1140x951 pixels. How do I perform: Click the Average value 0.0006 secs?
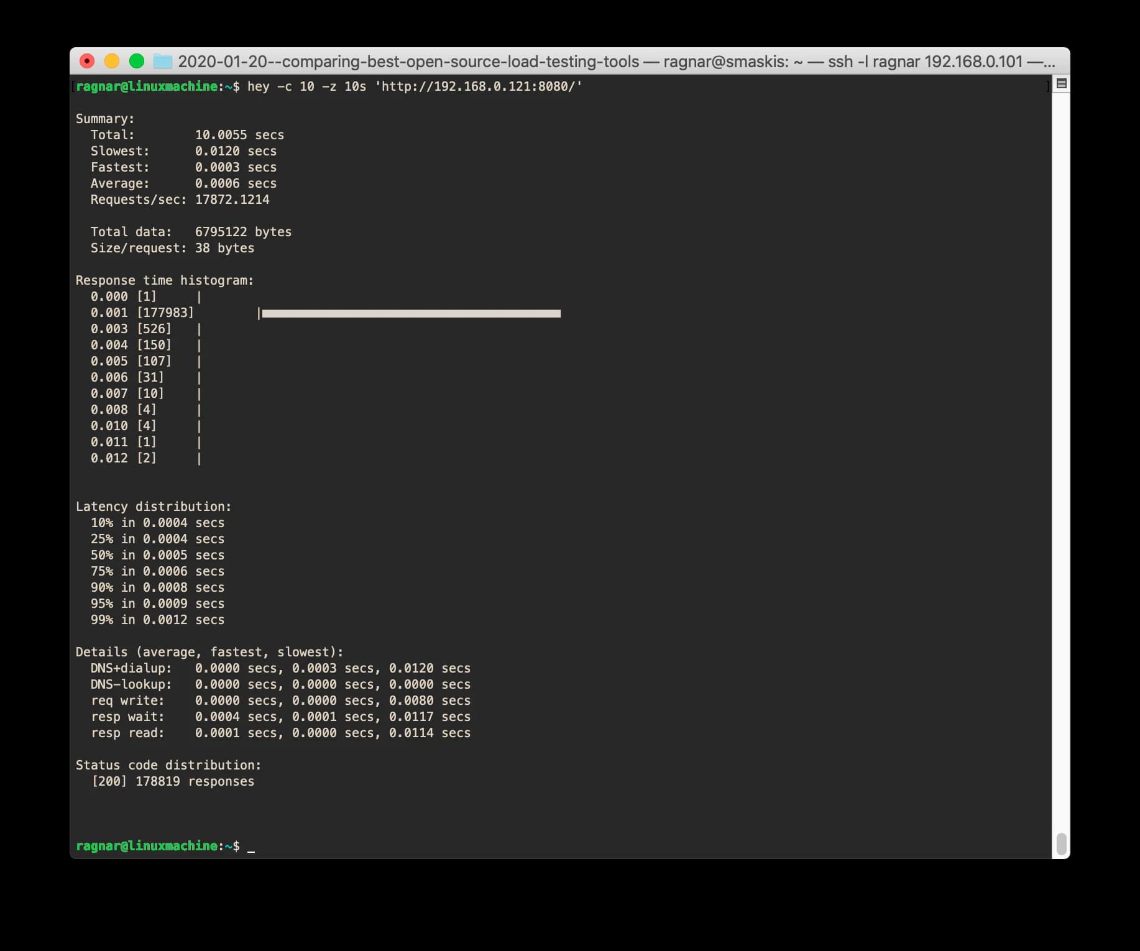pos(236,183)
